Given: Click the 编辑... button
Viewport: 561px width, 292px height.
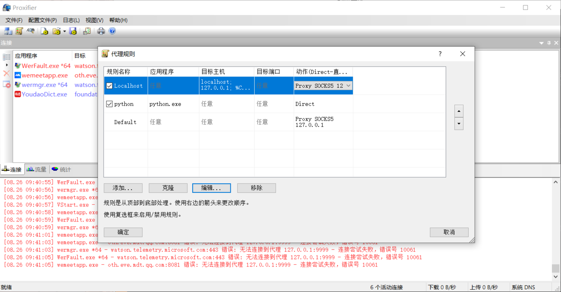Looking at the screenshot, I should point(211,188).
